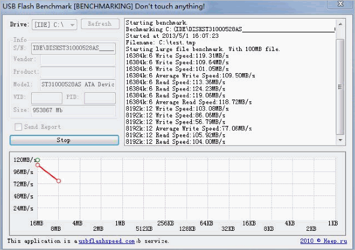Toggle the Send Report checkbox
This screenshot has width=355, height=250.
pyautogui.click(x=18, y=127)
